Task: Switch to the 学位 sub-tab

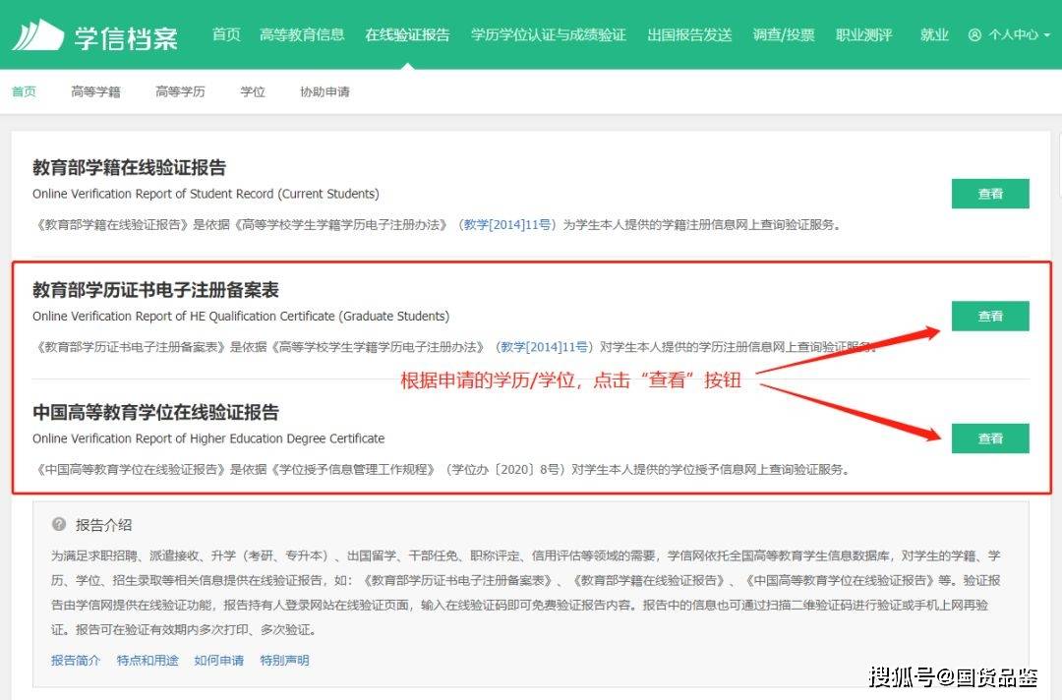Action: (253, 92)
